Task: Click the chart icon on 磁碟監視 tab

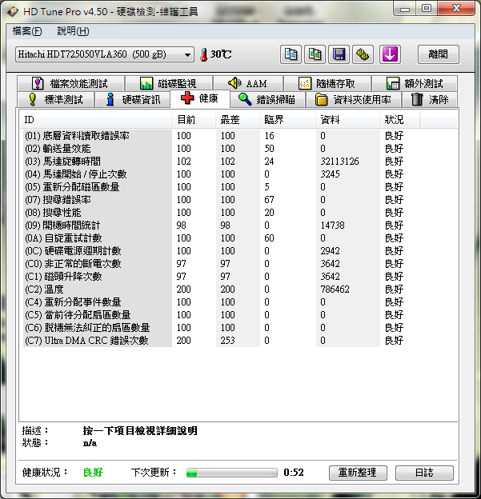Action: [146, 84]
